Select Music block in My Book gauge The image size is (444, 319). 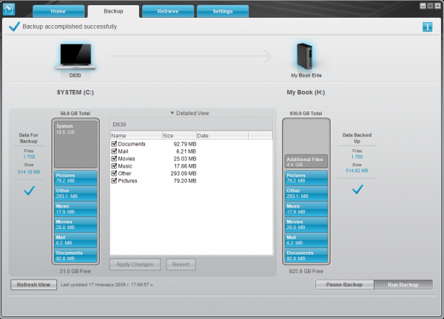[306, 209]
